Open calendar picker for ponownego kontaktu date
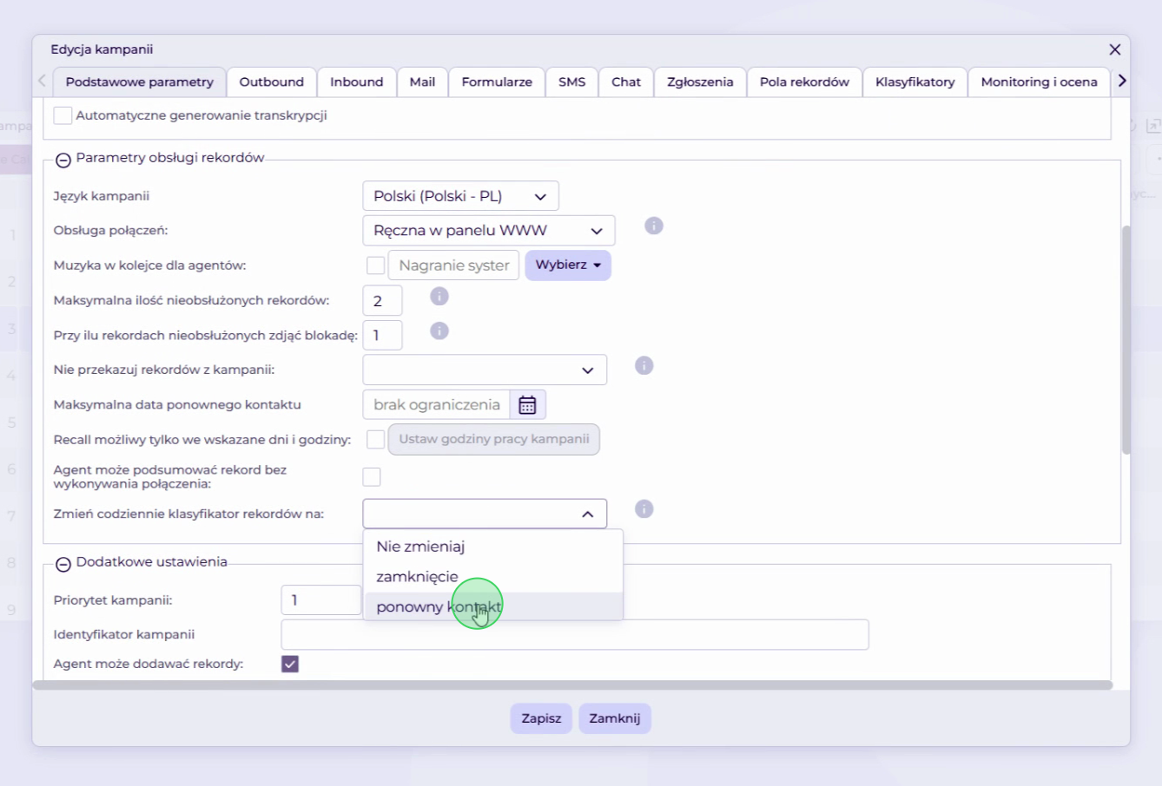Image resolution: width=1162 pixels, height=786 pixels. coord(527,405)
